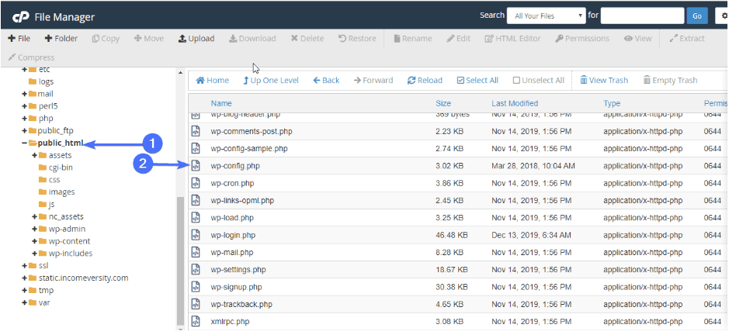Click the cPanel logo icon
The width and height of the screenshot is (729, 335).
pos(21,17)
